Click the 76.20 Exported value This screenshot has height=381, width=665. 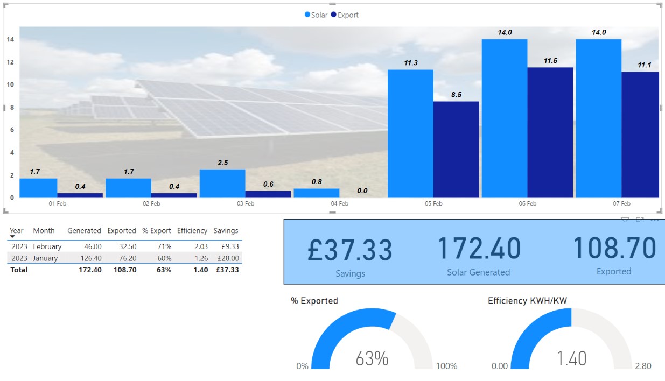[127, 258]
